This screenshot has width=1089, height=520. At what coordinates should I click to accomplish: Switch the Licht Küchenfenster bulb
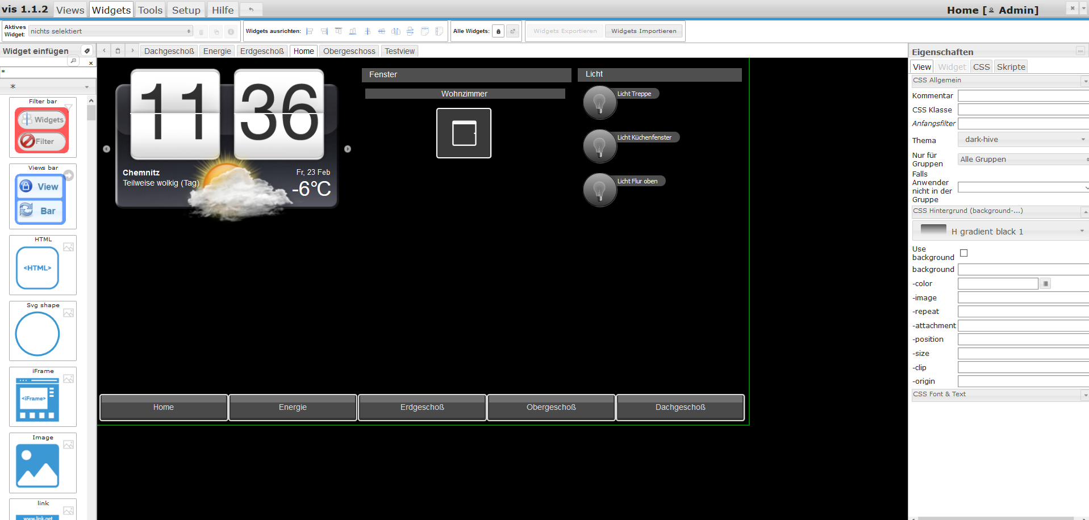(x=599, y=146)
